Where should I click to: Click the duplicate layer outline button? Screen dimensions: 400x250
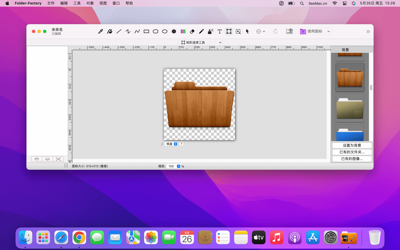(x=47, y=159)
